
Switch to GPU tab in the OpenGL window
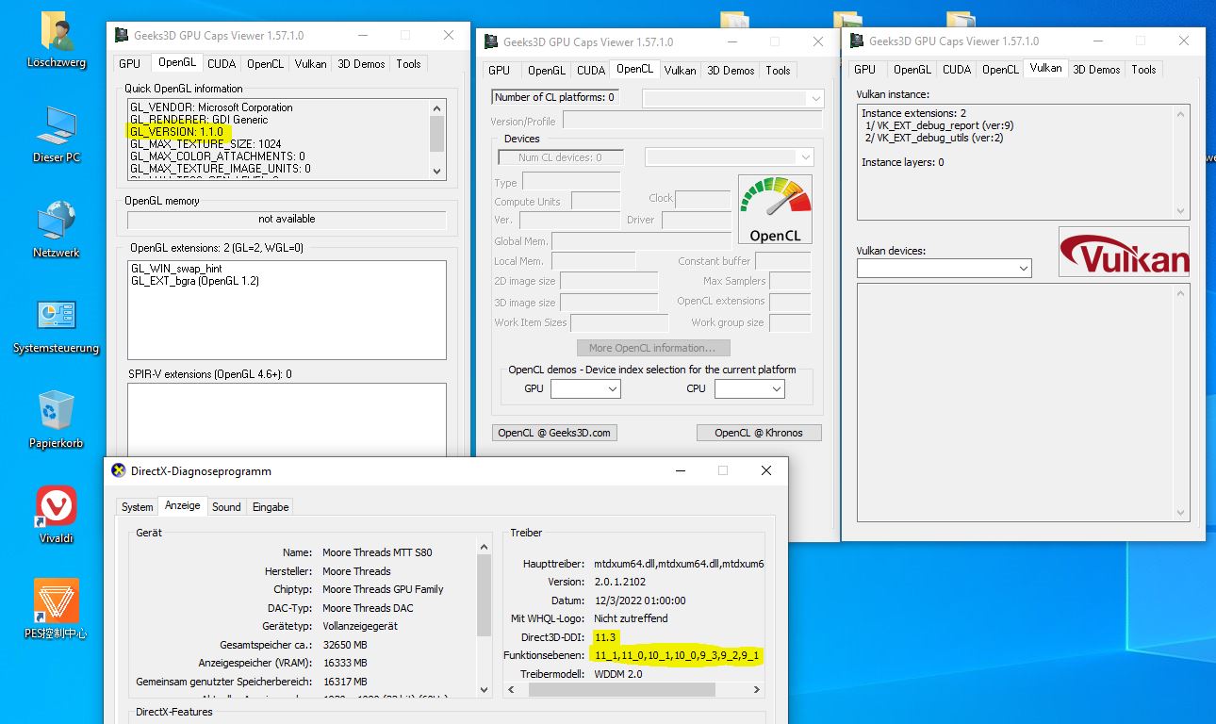(x=129, y=64)
